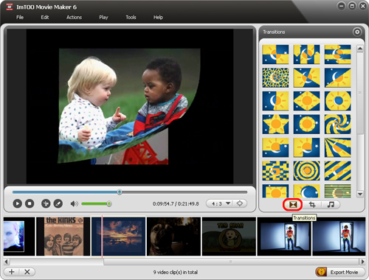Click the Play button under the preview

(x=17, y=203)
